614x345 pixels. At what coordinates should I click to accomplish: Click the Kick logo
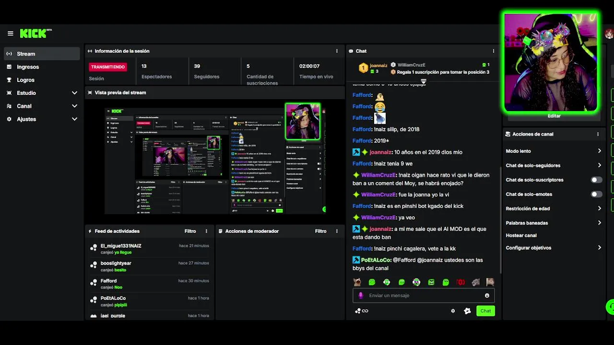(35, 33)
